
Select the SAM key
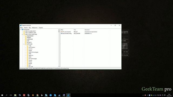pos(28,41)
